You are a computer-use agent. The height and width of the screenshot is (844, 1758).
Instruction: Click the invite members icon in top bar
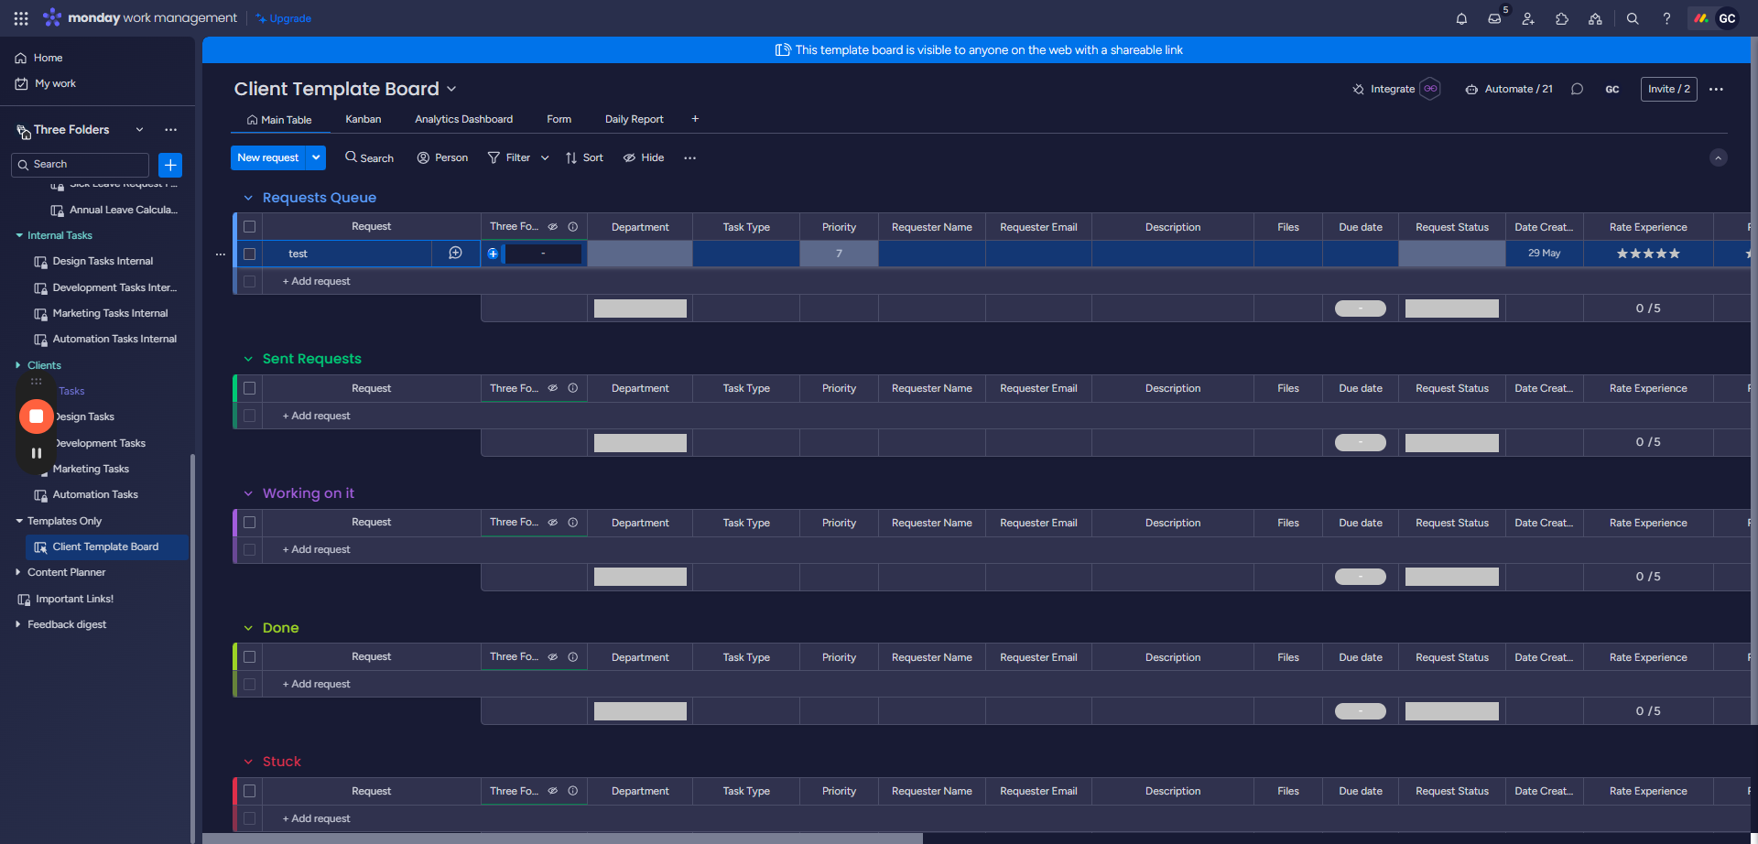point(1528,18)
